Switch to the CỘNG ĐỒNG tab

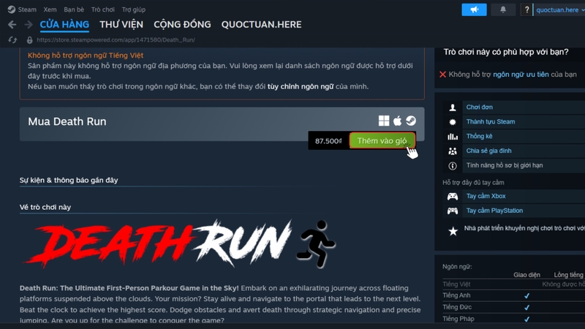182,25
